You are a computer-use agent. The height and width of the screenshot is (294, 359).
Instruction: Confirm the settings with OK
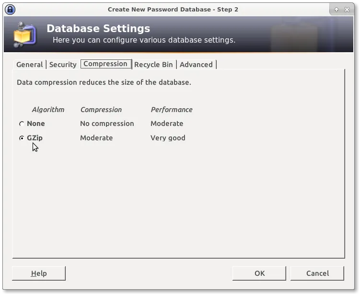[259, 273]
